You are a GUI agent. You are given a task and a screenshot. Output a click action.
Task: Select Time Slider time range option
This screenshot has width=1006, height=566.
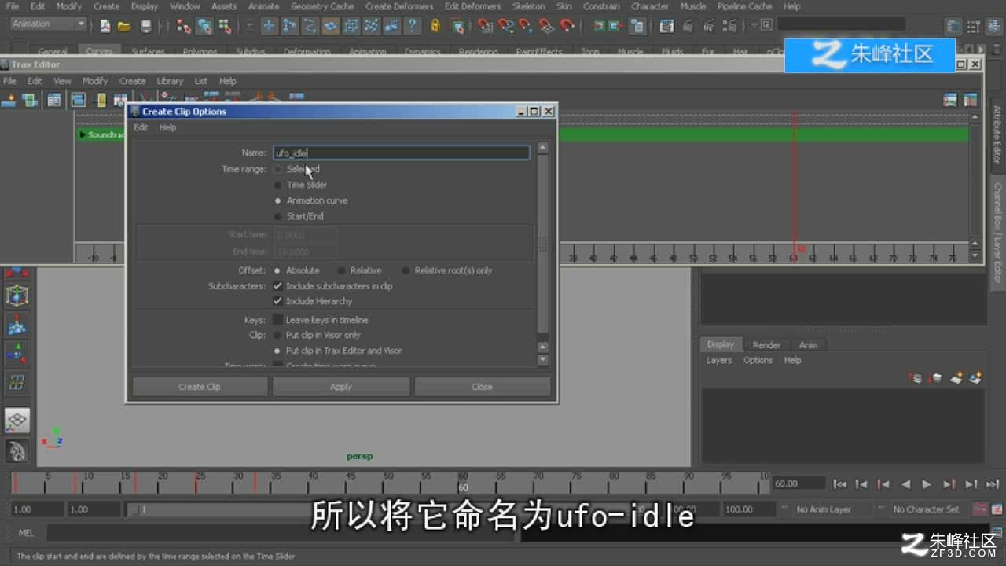277,185
